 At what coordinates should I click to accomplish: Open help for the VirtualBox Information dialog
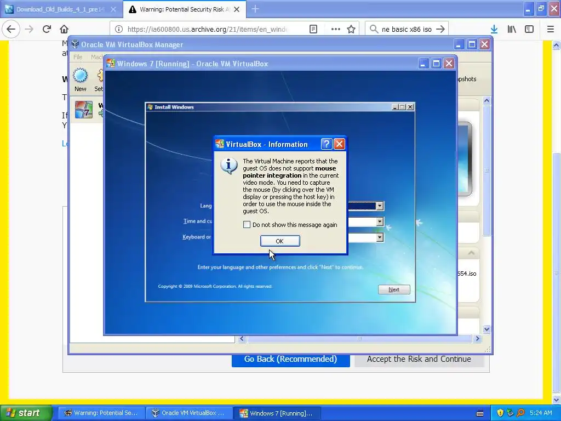(327, 144)
